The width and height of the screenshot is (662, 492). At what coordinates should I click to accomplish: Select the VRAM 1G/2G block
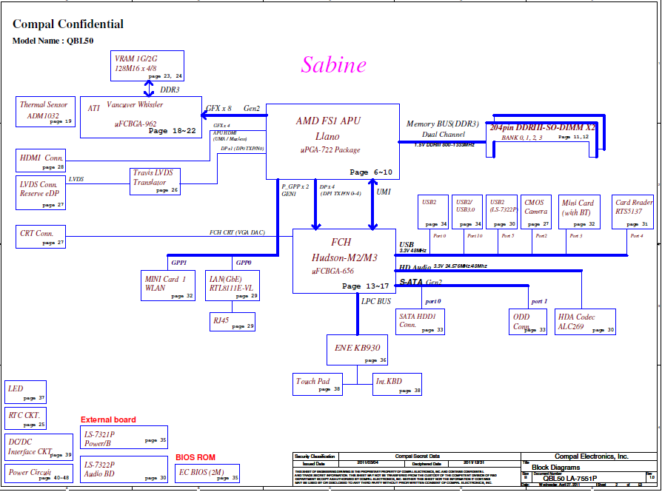pos(147,66)
